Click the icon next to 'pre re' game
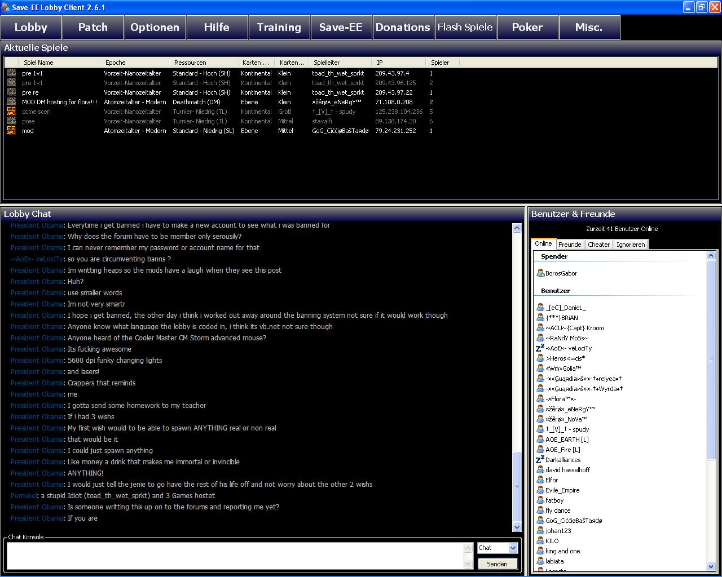 [x=11, y=92]
